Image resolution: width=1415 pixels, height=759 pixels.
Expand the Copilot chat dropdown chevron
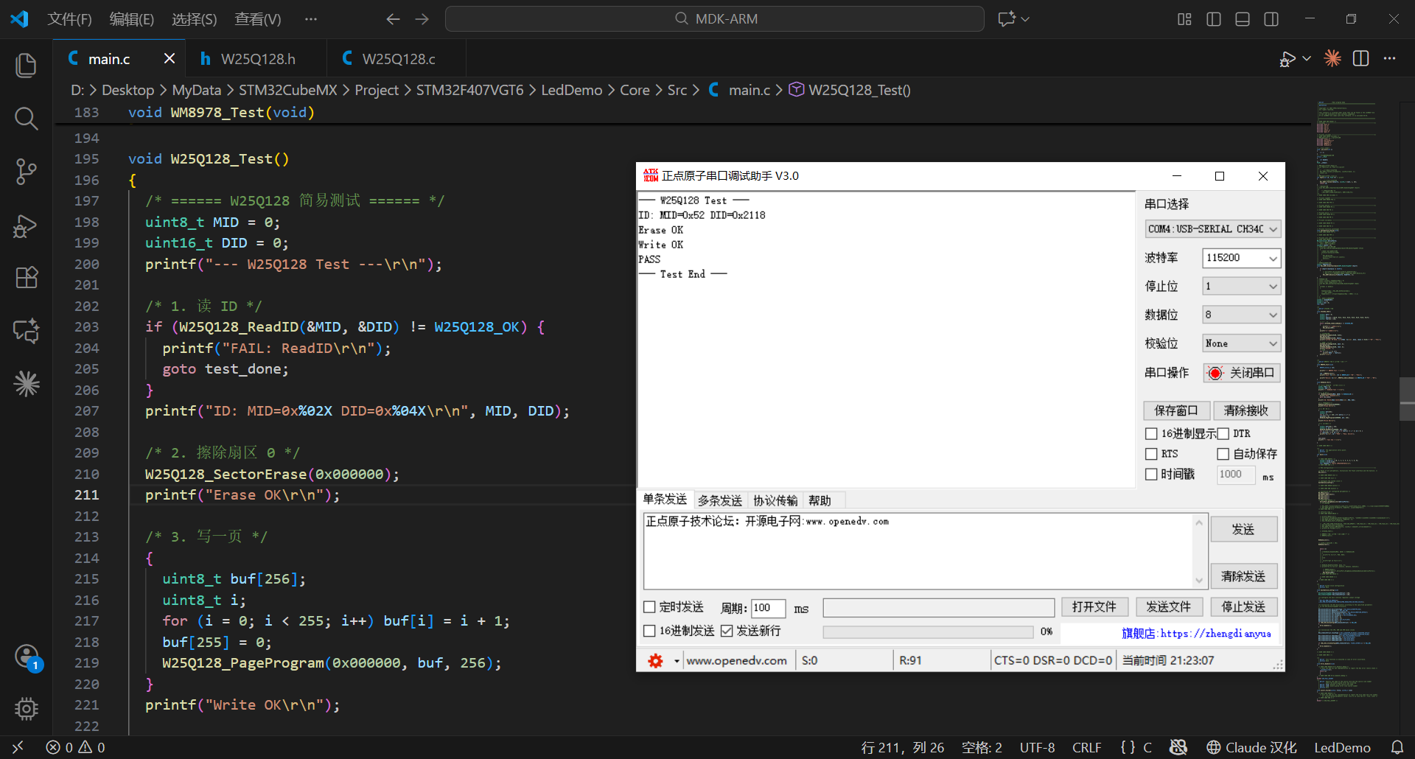1025,19
